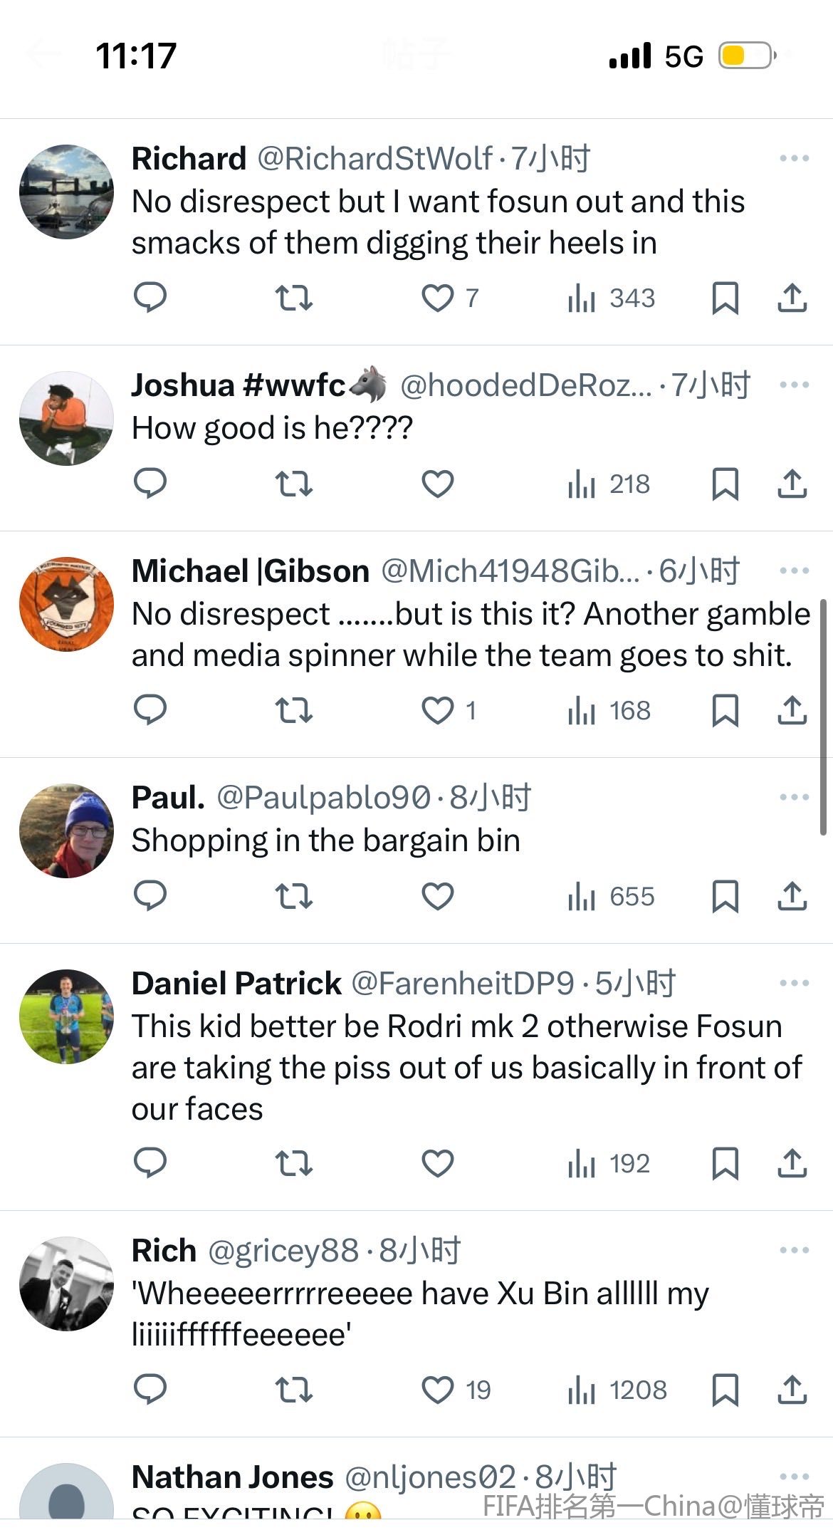833x1530 pixels.
Task: Open more options for Daniel Patrick's tweet
Action: [794, 983]
